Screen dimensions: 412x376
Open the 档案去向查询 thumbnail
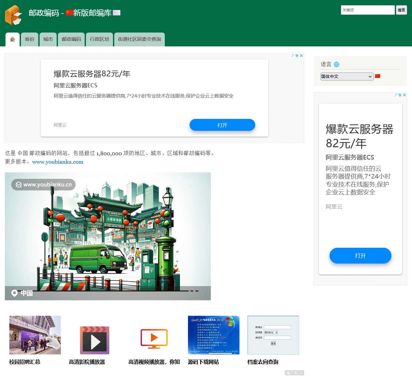tap(273, 335)
